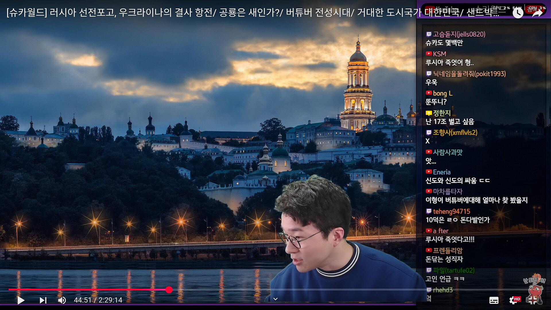Toggle subtitles/closed captions
The height and width of the screenshot is (310, 551).
[x=494, y=300]
